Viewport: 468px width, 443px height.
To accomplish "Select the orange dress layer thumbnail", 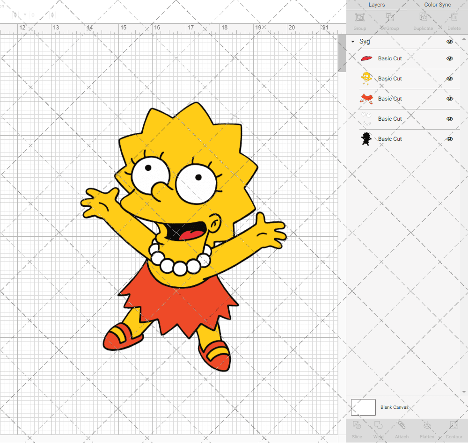I will click(366, 99).
